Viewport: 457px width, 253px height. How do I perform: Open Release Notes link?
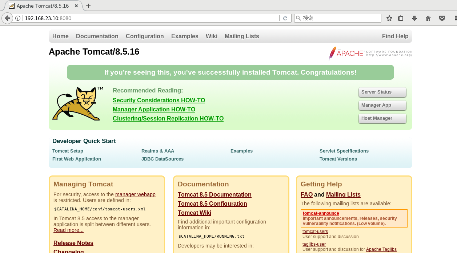pyautogui.click(x=73, y=243)
